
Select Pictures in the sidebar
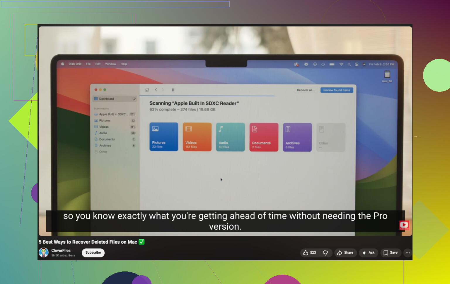point(115,120)
